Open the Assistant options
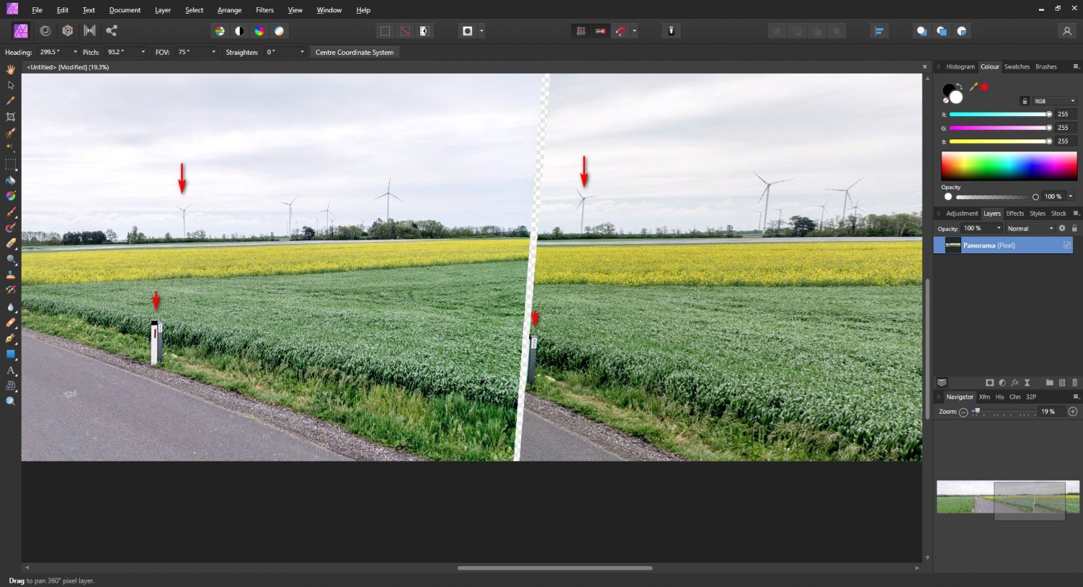This screenshot has height=587, width=1083. click(671, 30)
